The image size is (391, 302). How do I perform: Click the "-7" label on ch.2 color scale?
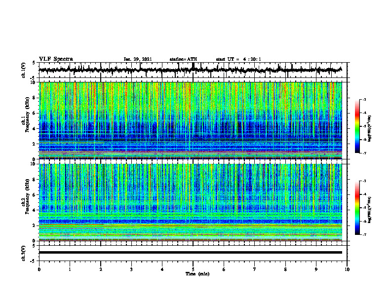[364, 234]
